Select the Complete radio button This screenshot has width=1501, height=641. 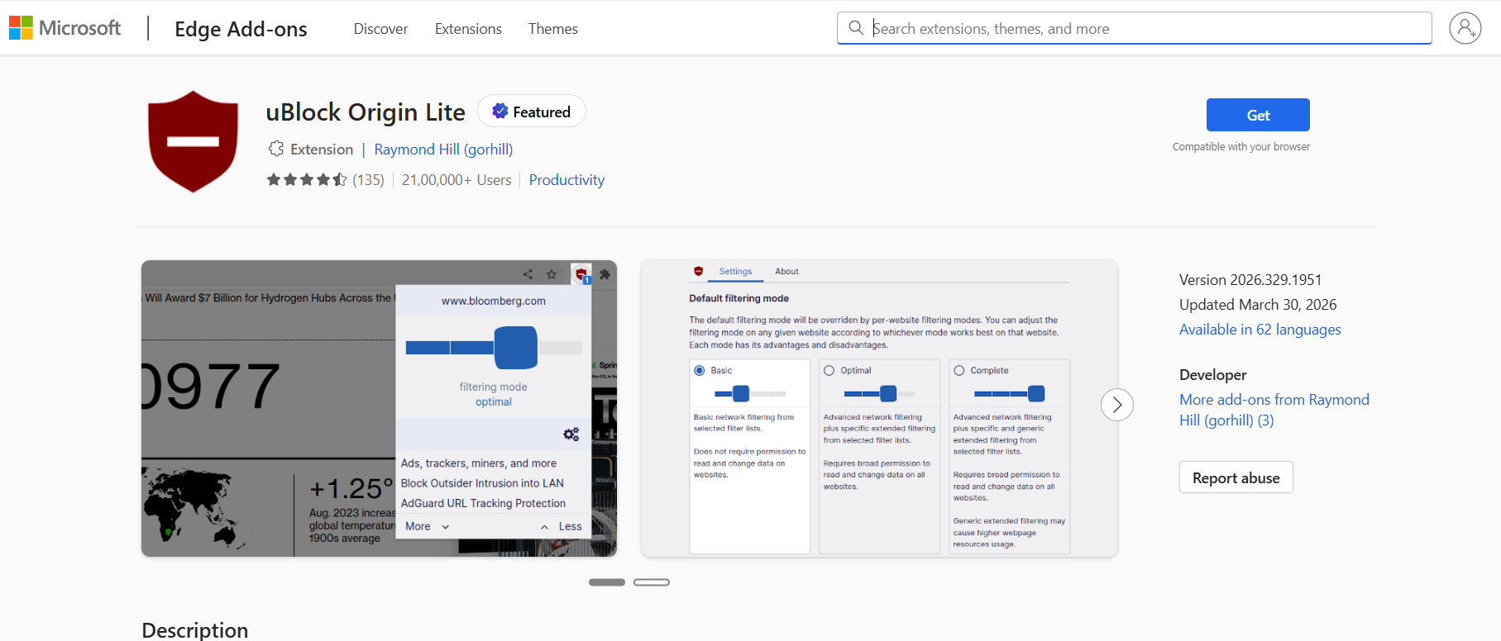tap(959, 370)
